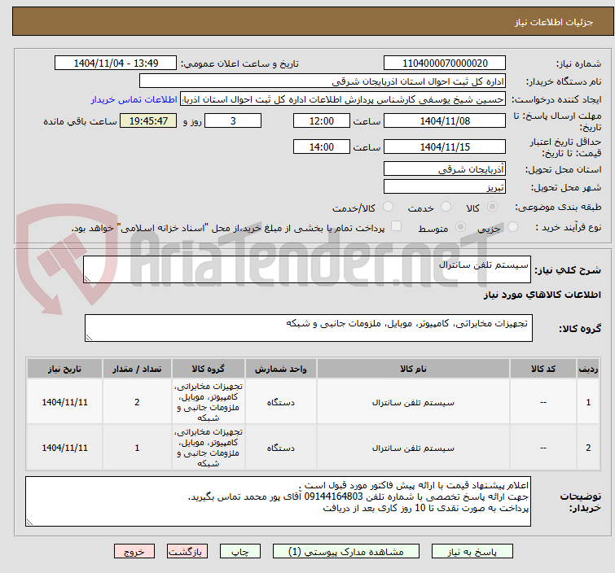Select the متوسط purchase type radio

(460, 227)
